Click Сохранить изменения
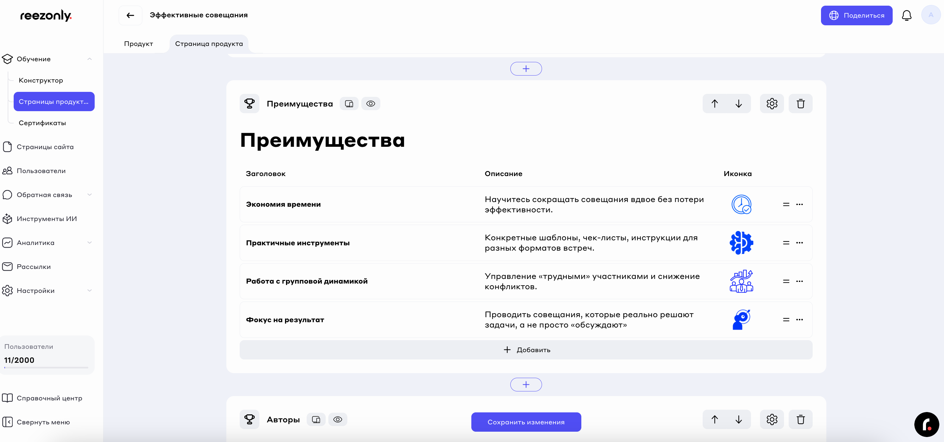This screenshot has width=944, height=442. [x=526, y=422]
